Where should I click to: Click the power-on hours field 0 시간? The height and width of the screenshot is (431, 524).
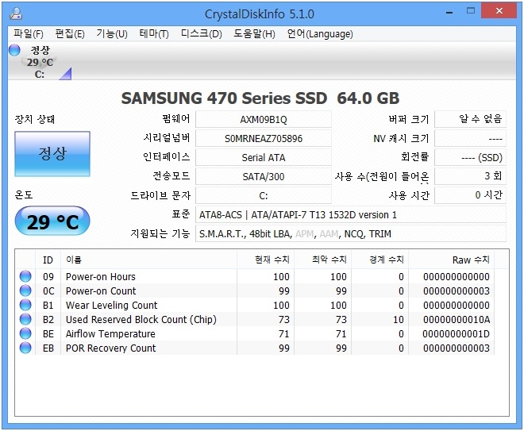[x=470, y=195]
